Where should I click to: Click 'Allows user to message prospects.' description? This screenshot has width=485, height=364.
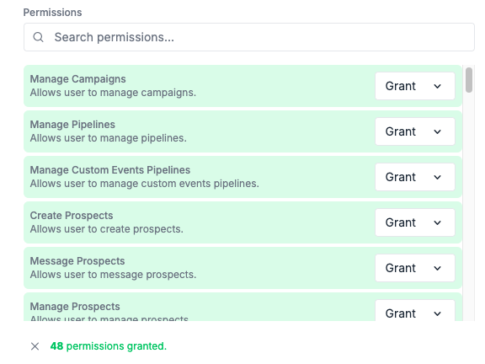[113, 275]
